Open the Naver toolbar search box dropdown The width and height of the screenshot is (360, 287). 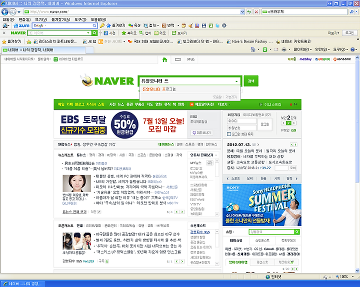pyautogui.click(x=88, y=33)
